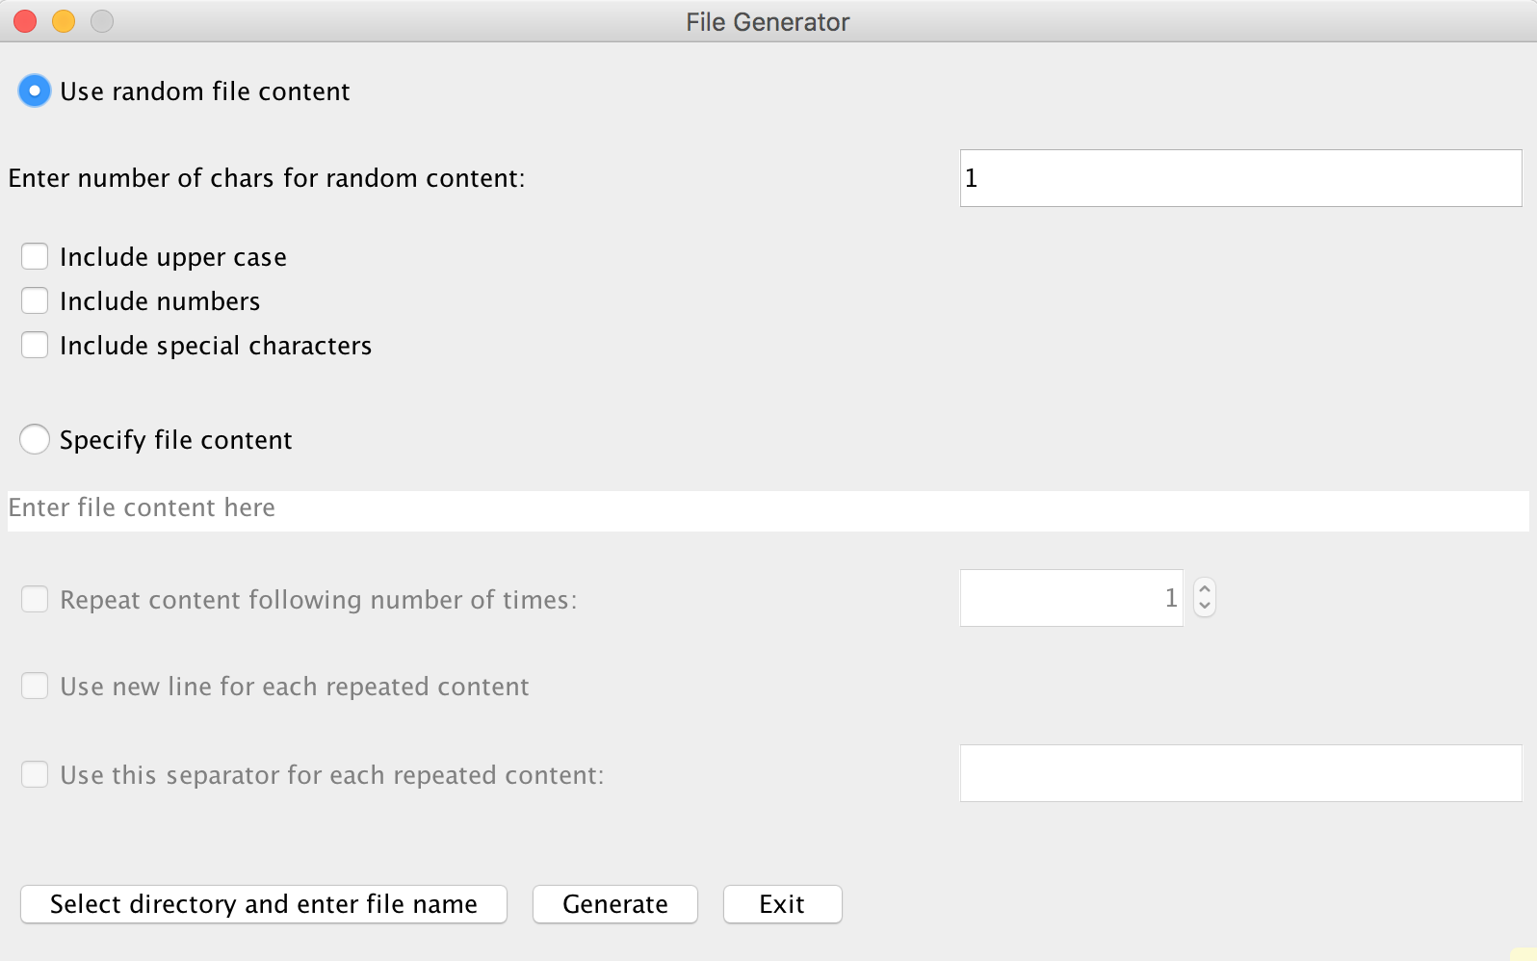Minimize the File Generator window
1537x961 pixels.
coord(64,19)
